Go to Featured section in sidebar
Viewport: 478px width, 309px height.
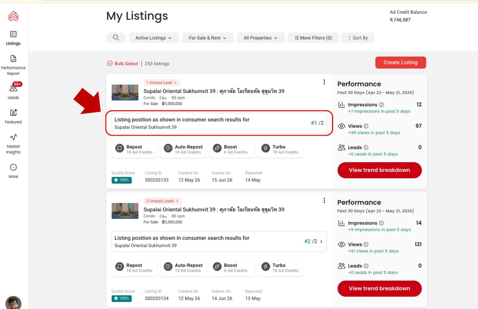click(x=13, y=116)
